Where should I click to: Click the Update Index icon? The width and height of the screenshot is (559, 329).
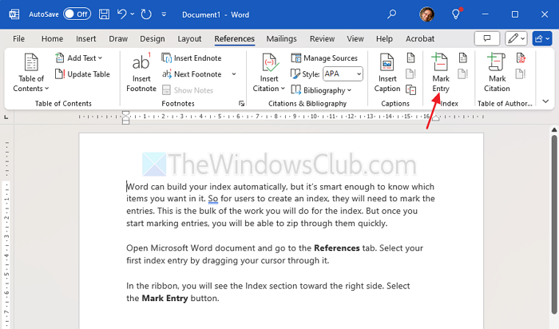pyautogui.click(x=462, y=73)
